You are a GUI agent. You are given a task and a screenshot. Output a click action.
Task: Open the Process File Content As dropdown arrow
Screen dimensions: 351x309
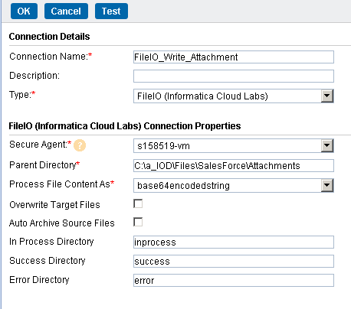pyautogui.click(x=327, y=185)
